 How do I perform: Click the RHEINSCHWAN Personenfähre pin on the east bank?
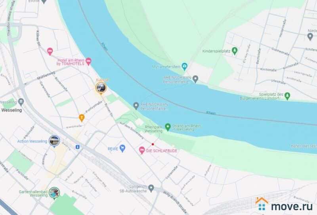pyautogui.click(x=195, y=79)
